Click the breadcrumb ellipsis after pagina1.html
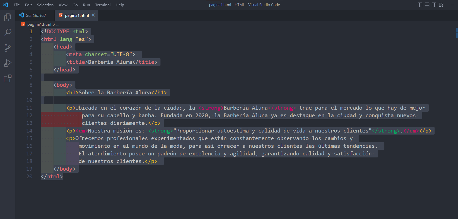Image resolution: width=458 pixels, height=219 pixels. pyautogui.click(x=58, y=24)
